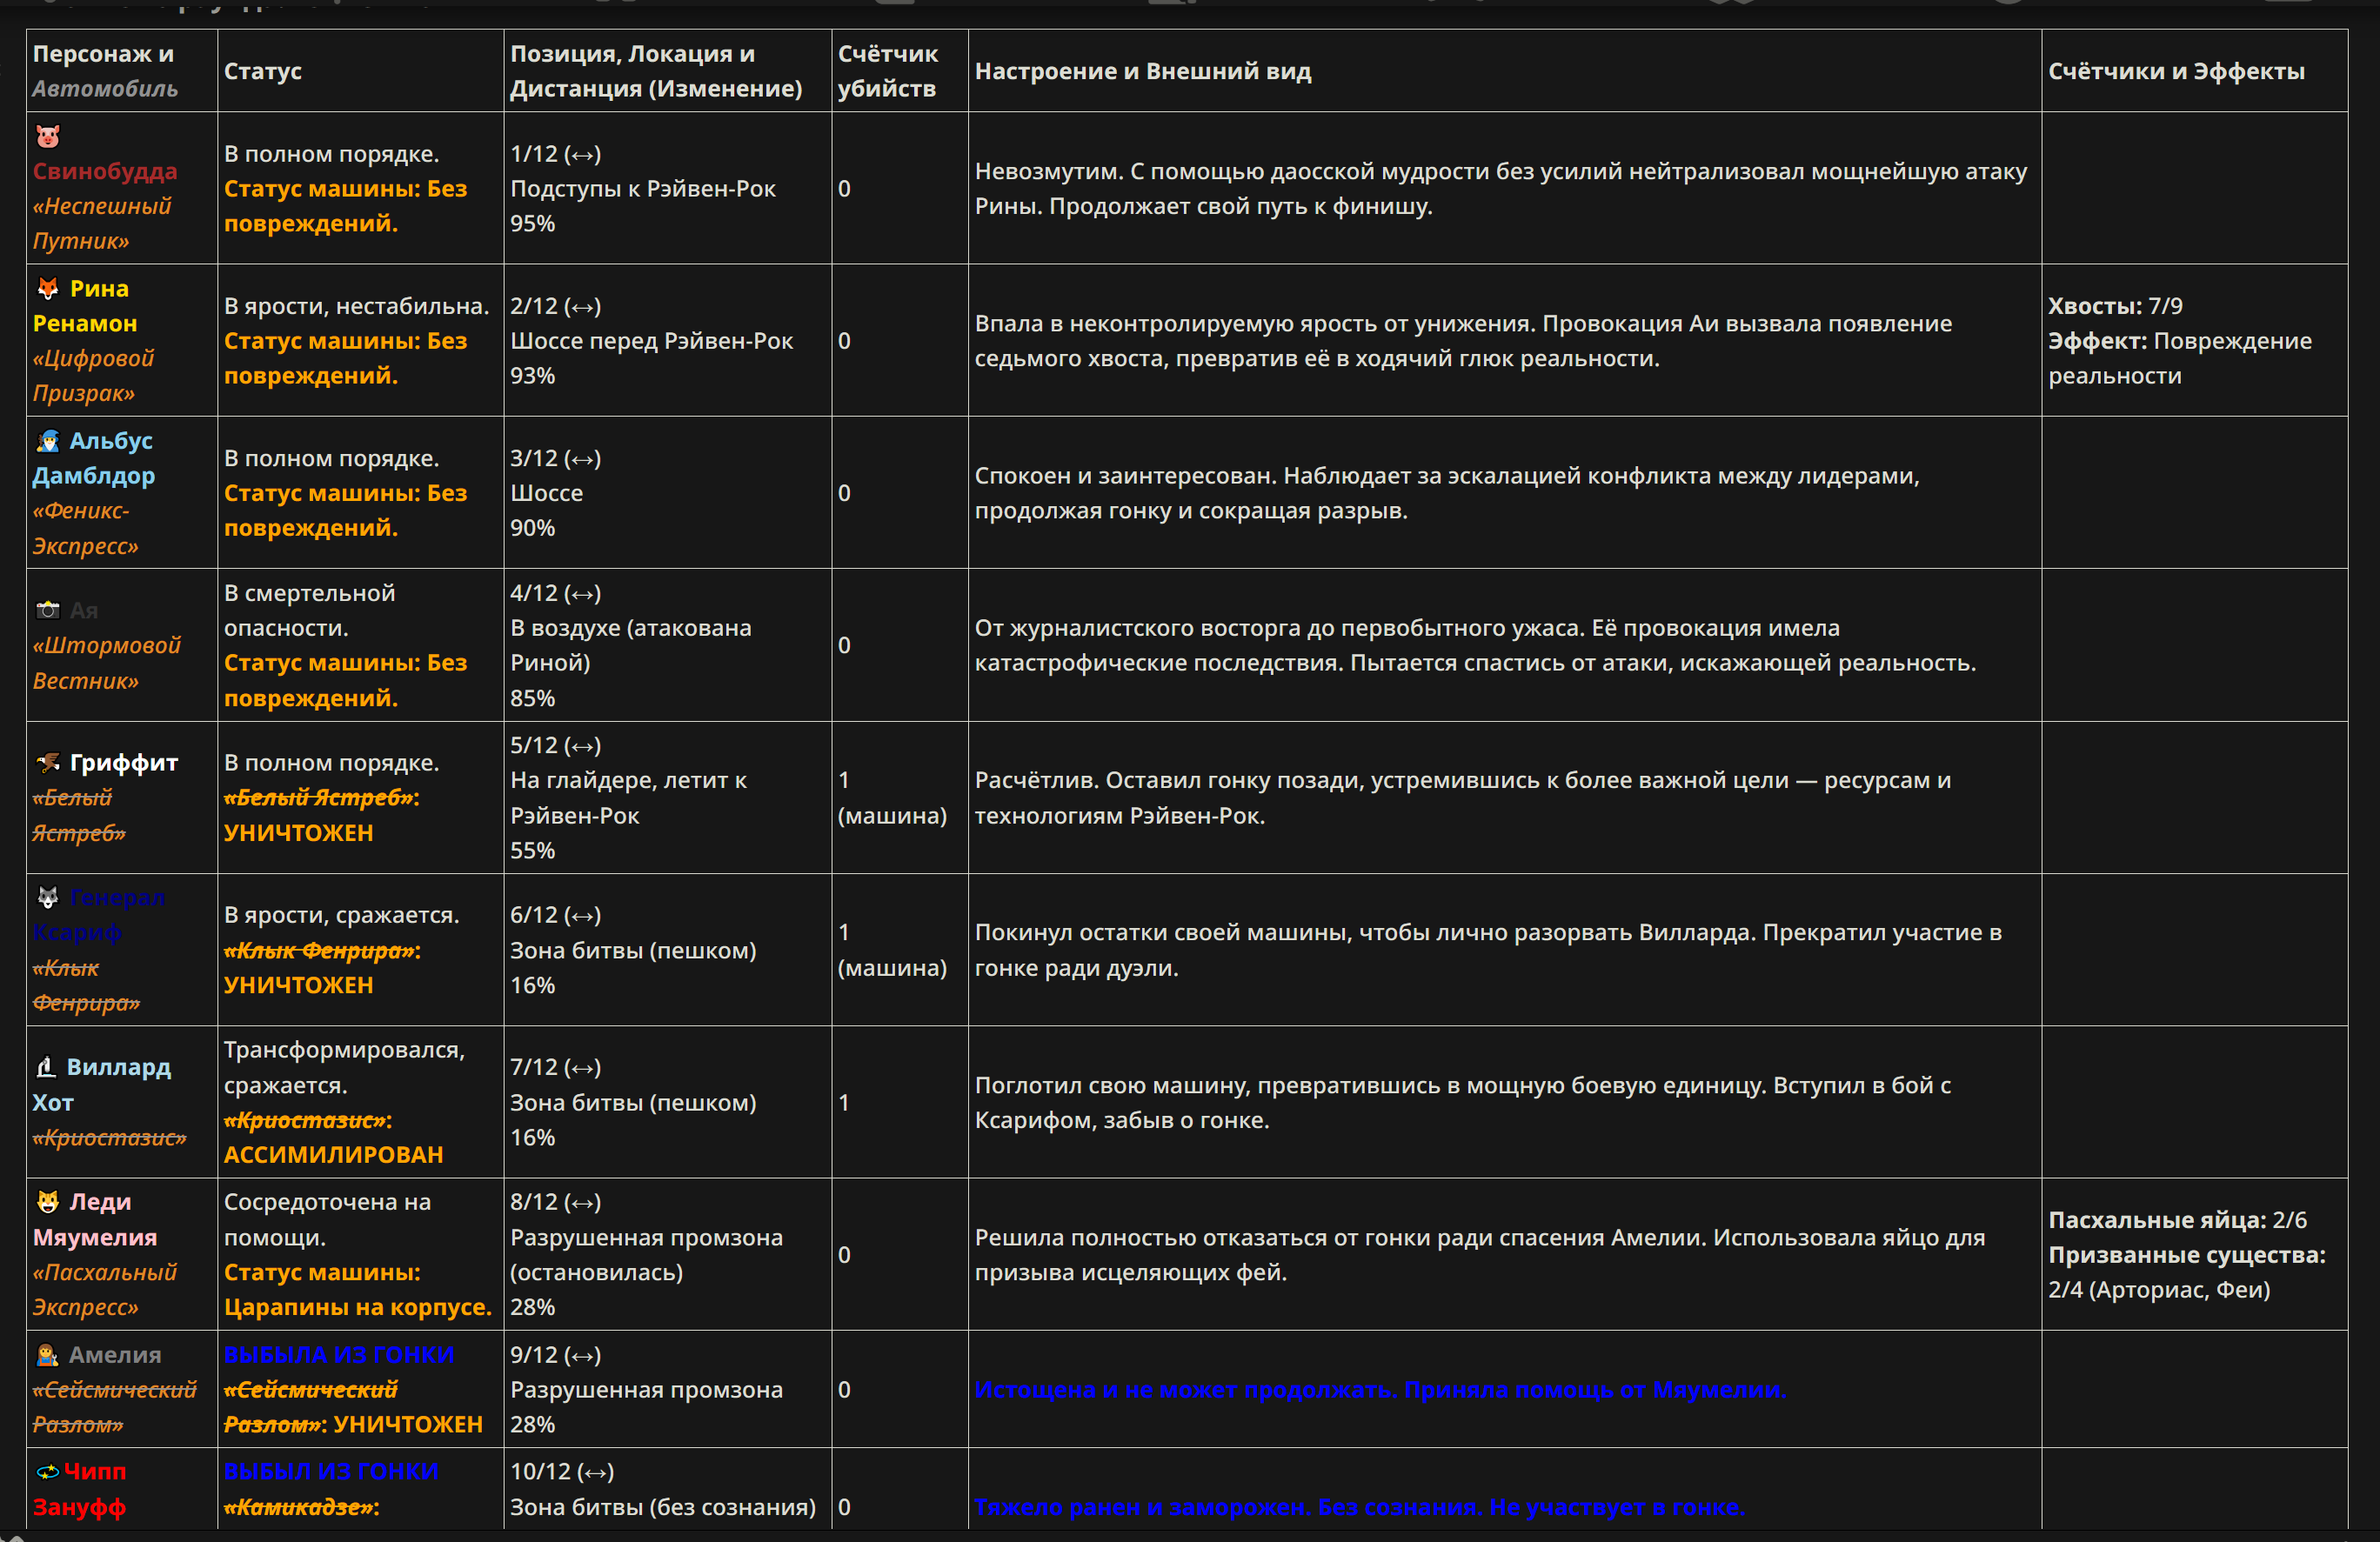Click the «Хвосты: 7/9» counter
Screen dimensions: 2380x1542
click(2115, 306)
